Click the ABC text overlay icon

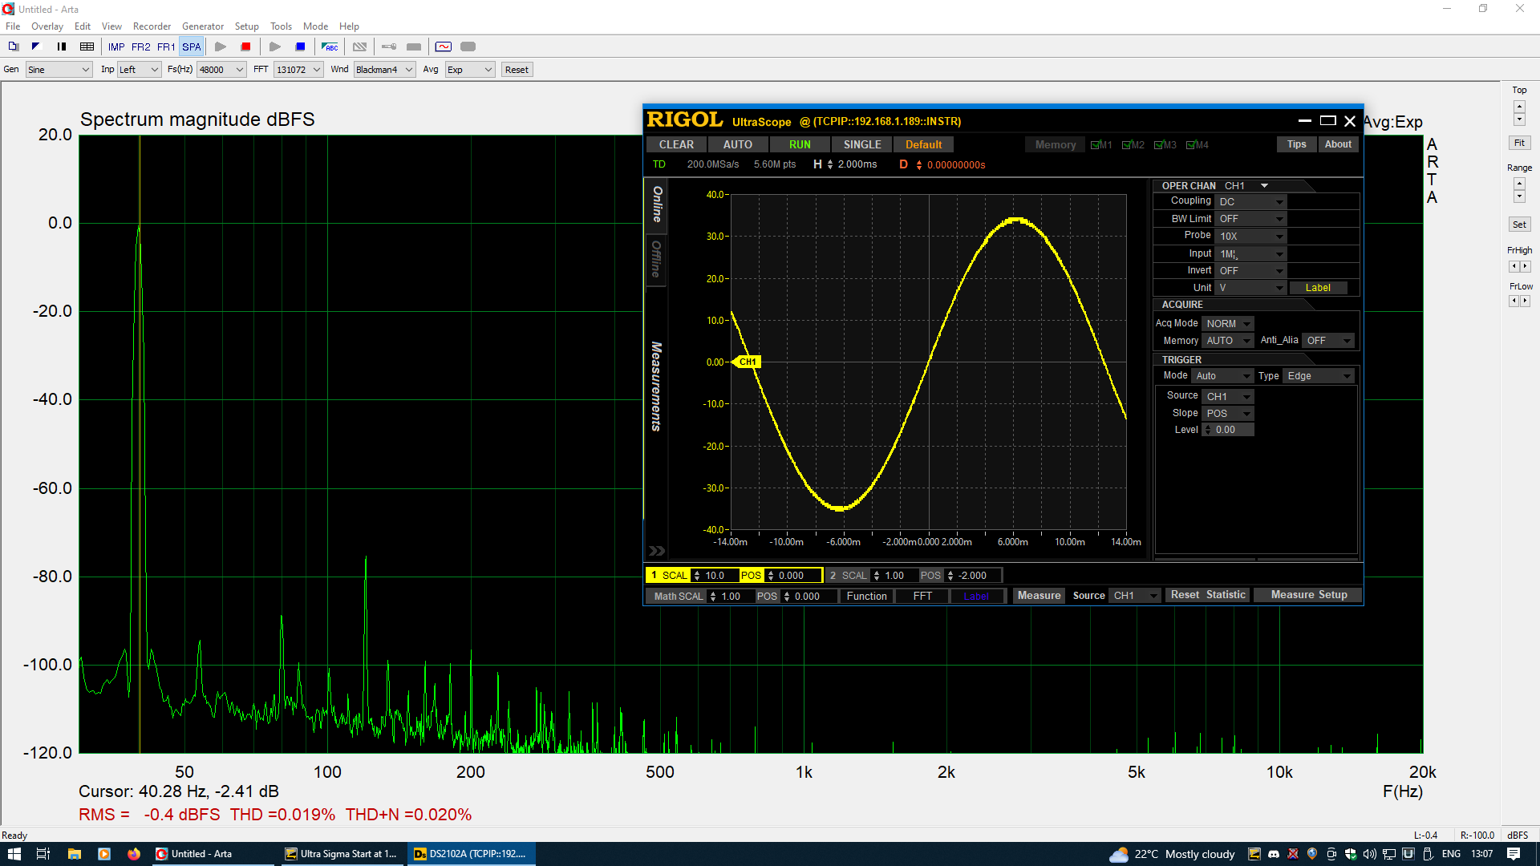click(x=330, y=47)
